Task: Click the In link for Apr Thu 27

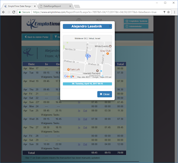Action: 79,127
